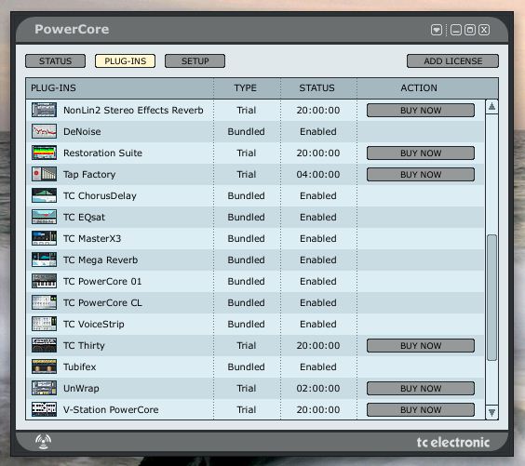Open the SETUP tab
The image size is (525, 466).
click(195, 61)
